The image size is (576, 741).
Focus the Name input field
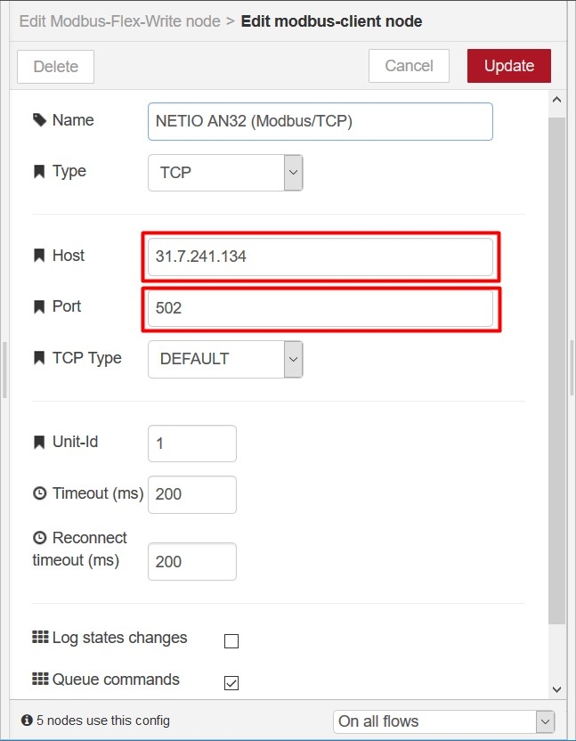[x=320, y=121]
